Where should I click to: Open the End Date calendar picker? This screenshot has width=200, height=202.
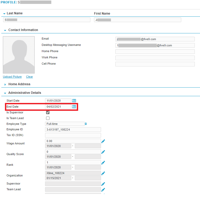[74, 107]
